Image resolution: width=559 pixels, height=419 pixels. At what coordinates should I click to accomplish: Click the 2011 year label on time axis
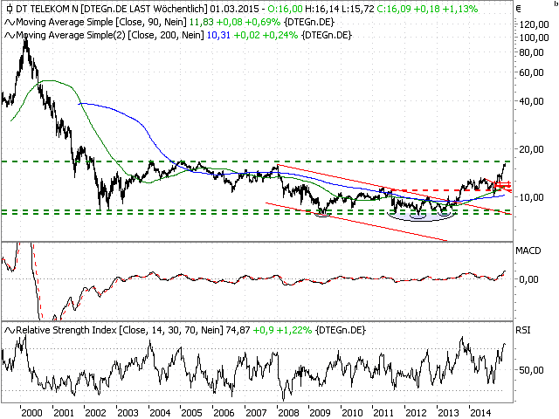point(383,413)
